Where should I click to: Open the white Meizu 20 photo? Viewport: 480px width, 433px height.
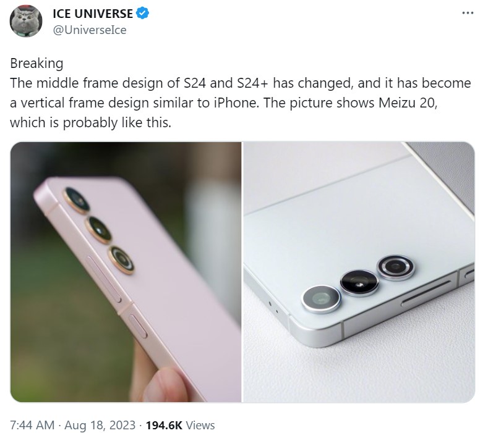[359, 272]
